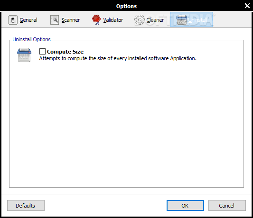Click the 'Attempts to compute the size' description

point(118,58)
